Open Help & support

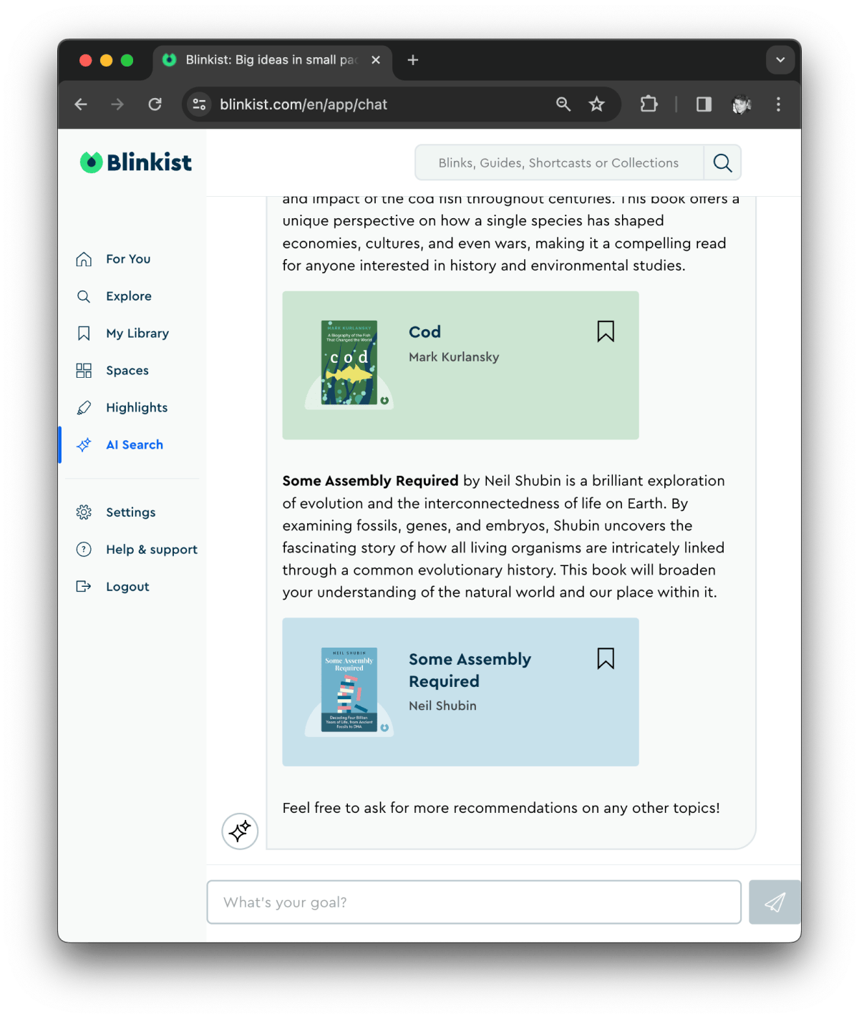click(x=152, y=550)
